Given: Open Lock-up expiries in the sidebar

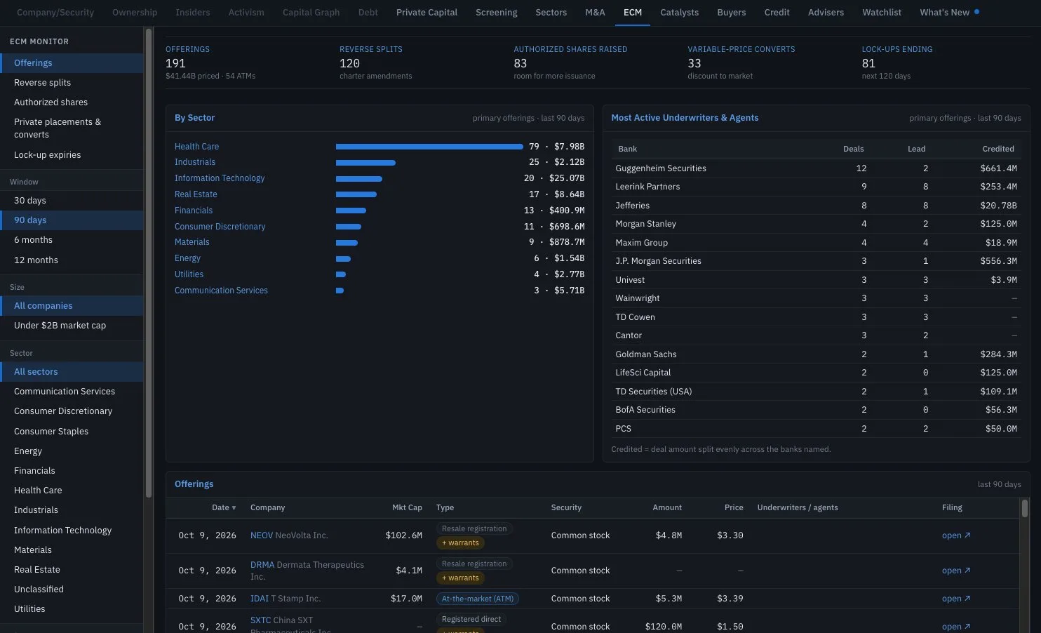Looking at the screenshot, I should pyautogui.click(x=72, y=155).
